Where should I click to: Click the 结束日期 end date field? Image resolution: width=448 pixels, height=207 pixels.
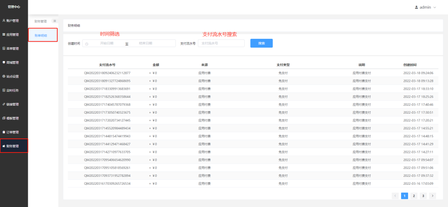[146, 43]
